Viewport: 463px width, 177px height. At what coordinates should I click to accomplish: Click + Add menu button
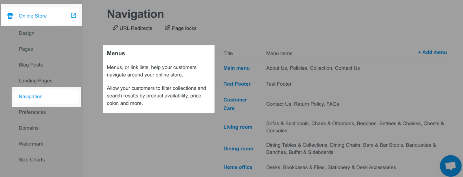click(x=432, y=52)
